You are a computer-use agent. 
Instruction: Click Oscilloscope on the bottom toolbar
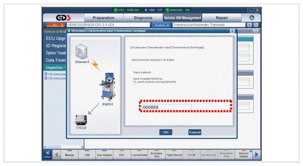[209, 155]
